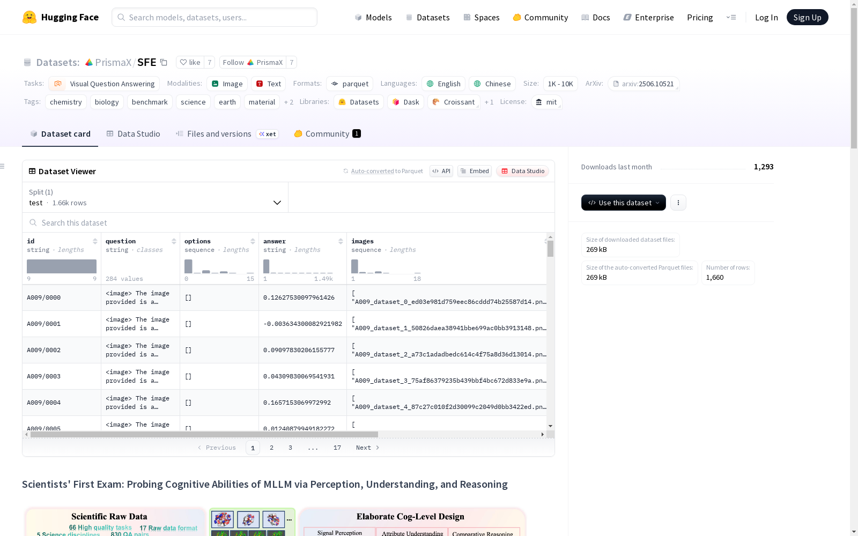Image resolution: width=858 pixels, height=536 pixels.
Task: Select the Text modality tag
Action: [268, 84]
